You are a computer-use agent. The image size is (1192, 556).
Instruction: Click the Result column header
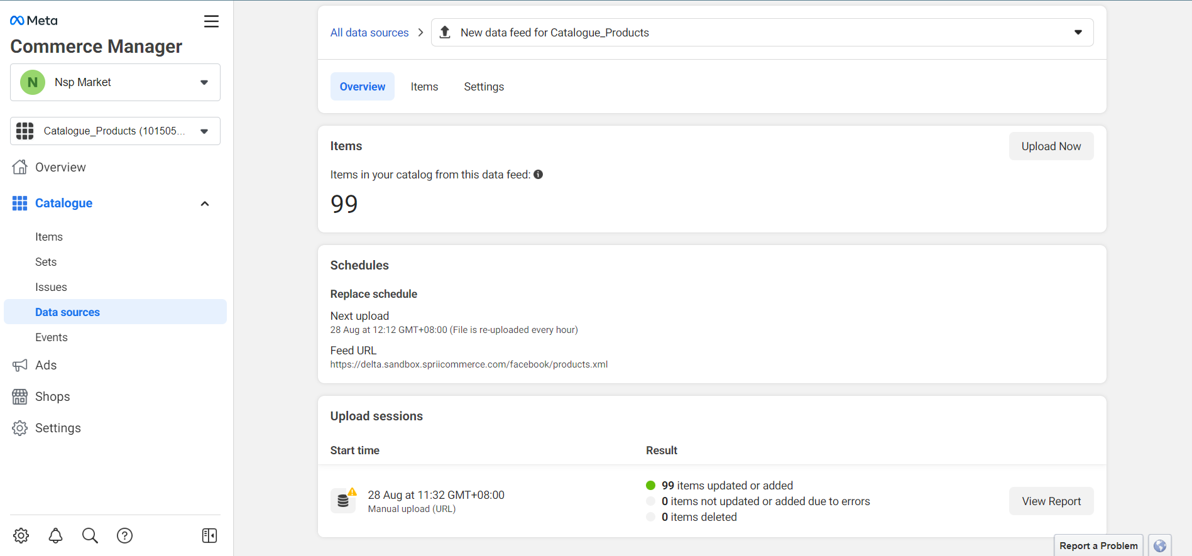(x=662, y=450)
